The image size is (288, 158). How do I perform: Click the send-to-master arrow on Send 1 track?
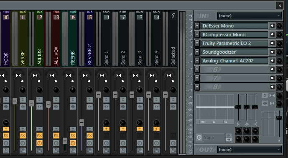106,129
